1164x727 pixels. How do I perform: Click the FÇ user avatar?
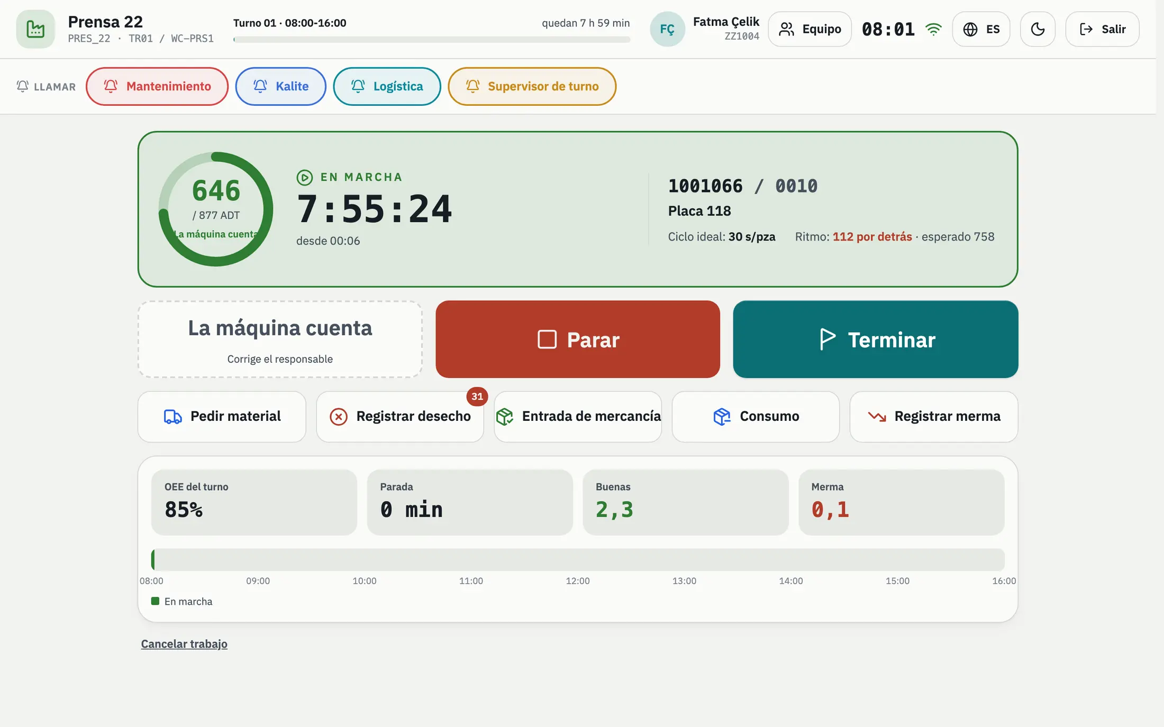coord(667,29)
